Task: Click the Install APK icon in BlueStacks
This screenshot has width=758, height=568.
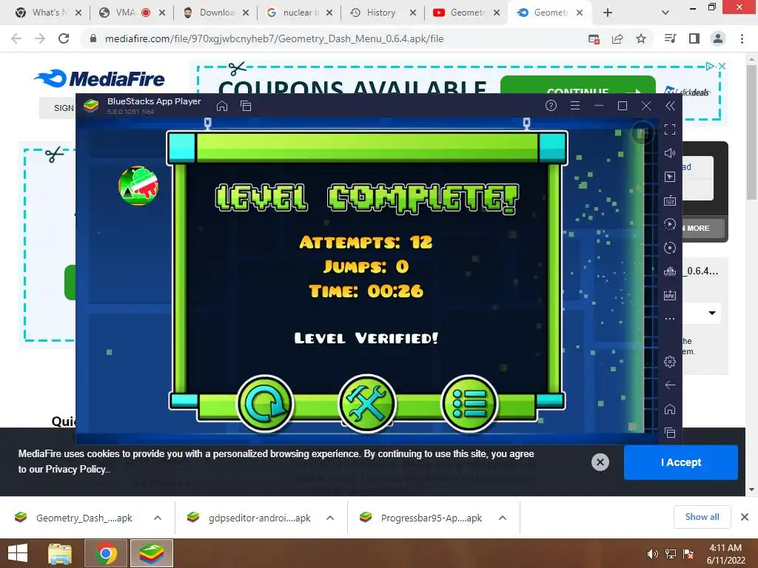Action: click(670, 295)
